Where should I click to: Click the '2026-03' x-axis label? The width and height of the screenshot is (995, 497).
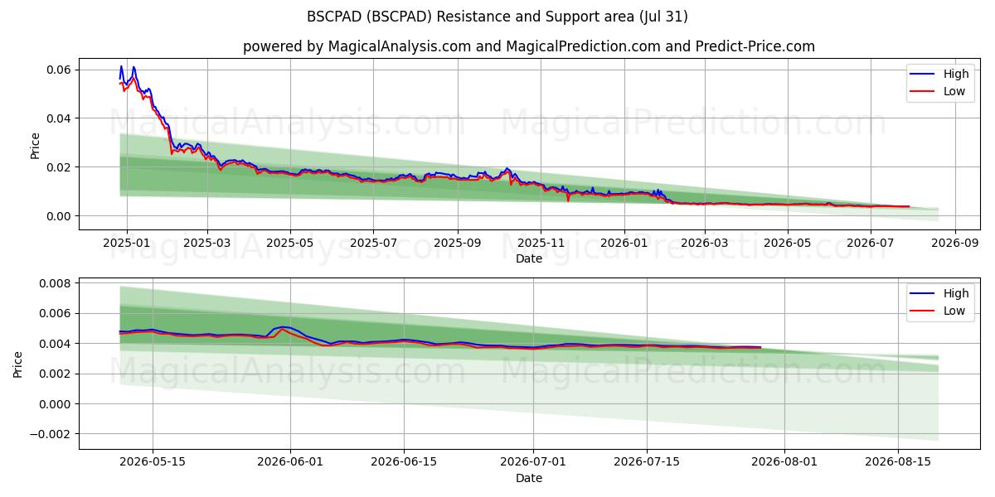704,244
